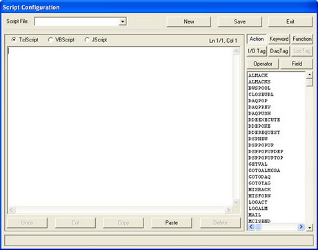
Task: Switch to the JScript radio option
Action: (x=86, y=40)
